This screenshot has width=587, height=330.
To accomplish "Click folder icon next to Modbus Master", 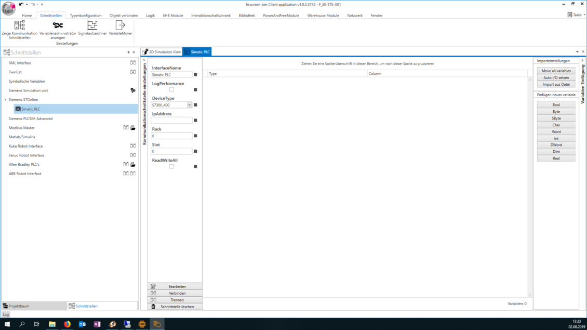I will [x=133, y=128].
